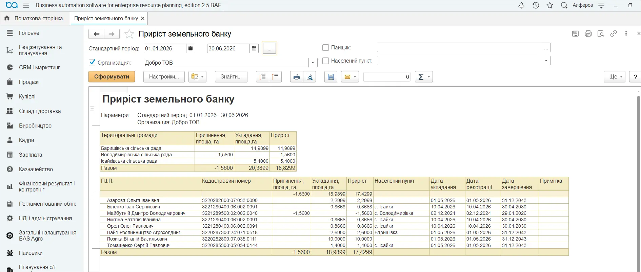
Task: Click the start date field 01.01.2026
Action: pyautogui.click(x=165, y=48)
